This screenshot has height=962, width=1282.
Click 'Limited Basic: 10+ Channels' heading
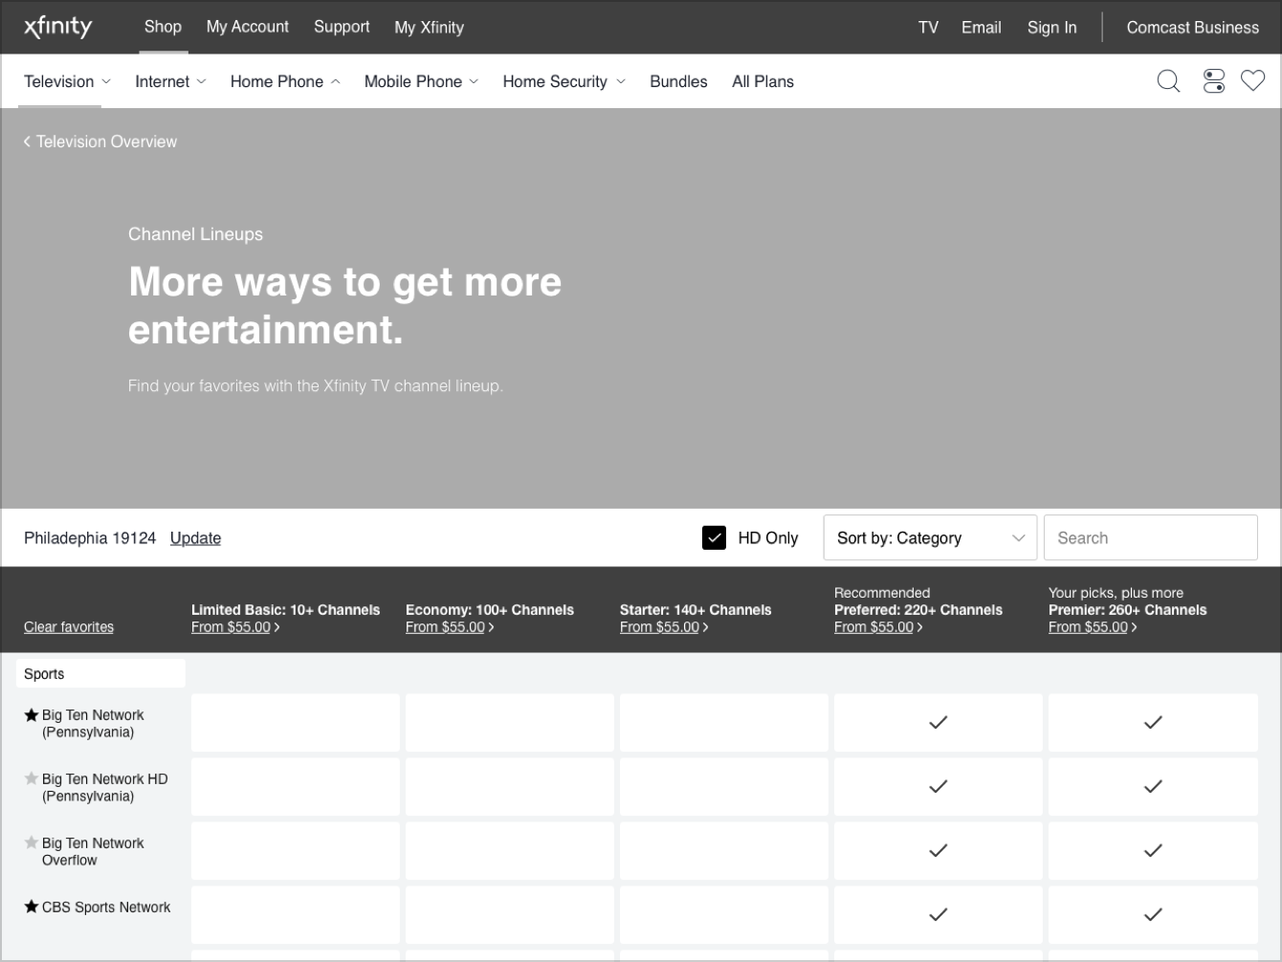[286, 610]
